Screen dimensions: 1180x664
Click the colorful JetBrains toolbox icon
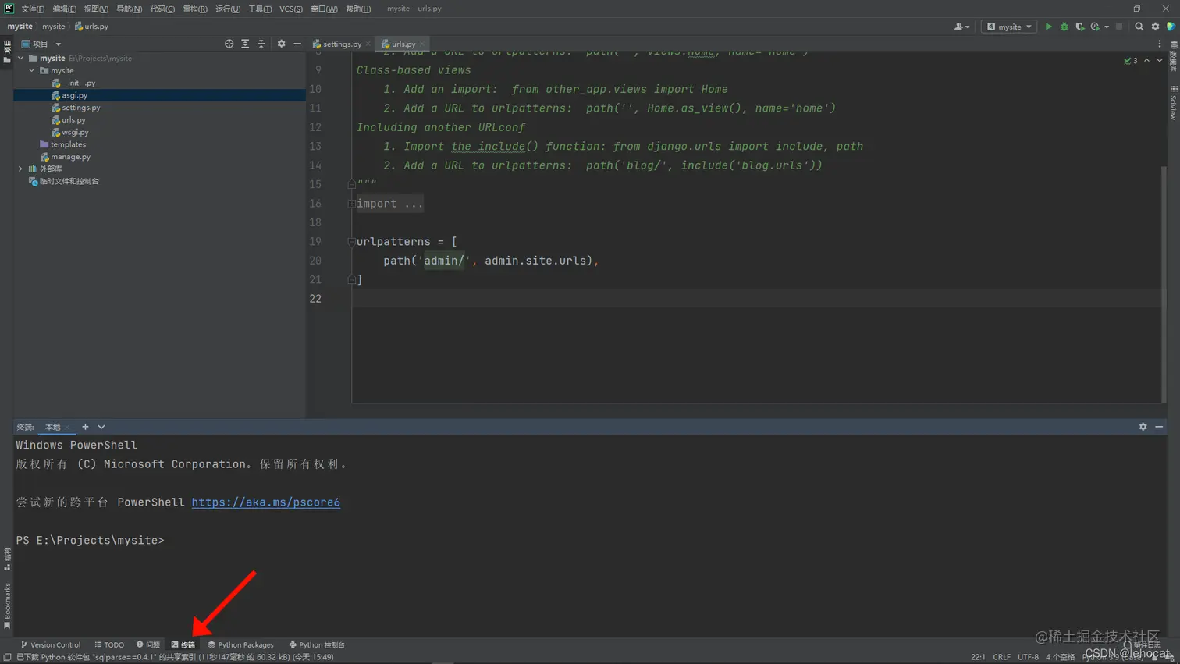coord(1171,27)
